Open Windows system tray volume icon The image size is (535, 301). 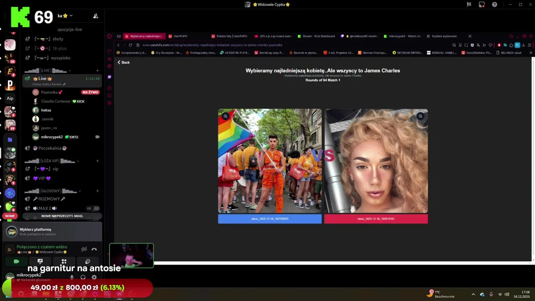[507, 294]
